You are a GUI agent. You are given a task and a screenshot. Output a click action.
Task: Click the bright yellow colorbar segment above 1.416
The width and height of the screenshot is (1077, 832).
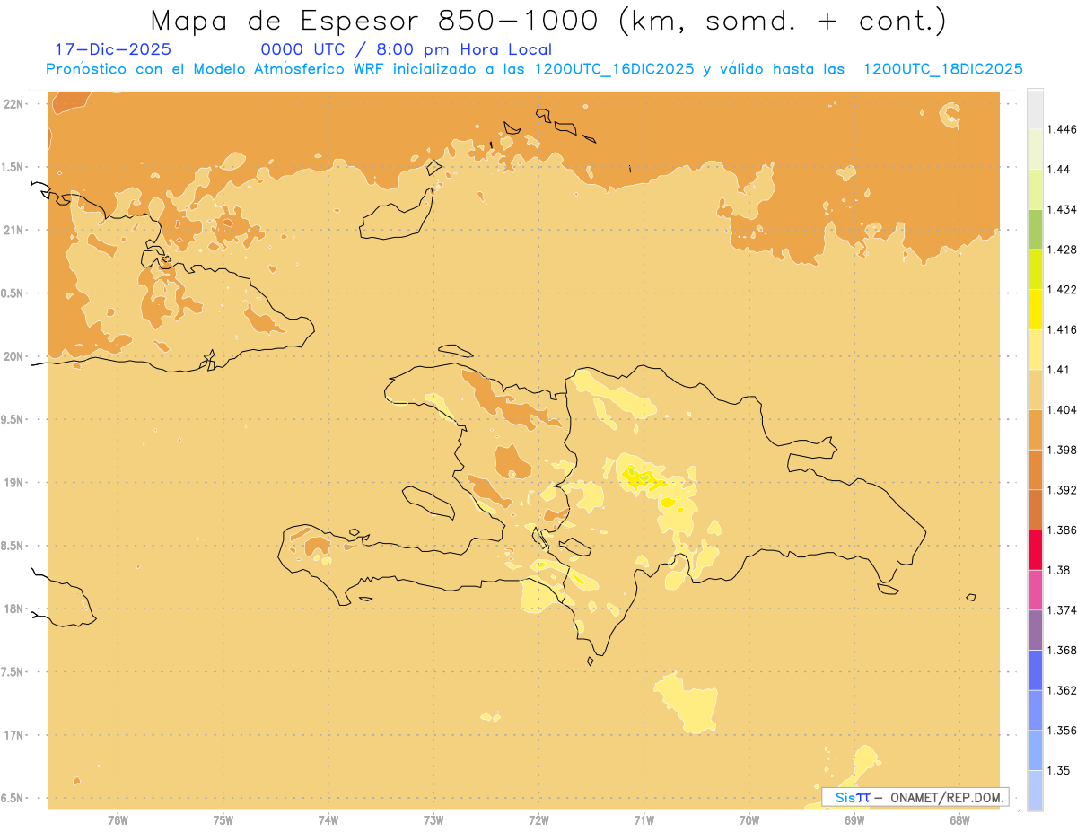[1035, 310]
